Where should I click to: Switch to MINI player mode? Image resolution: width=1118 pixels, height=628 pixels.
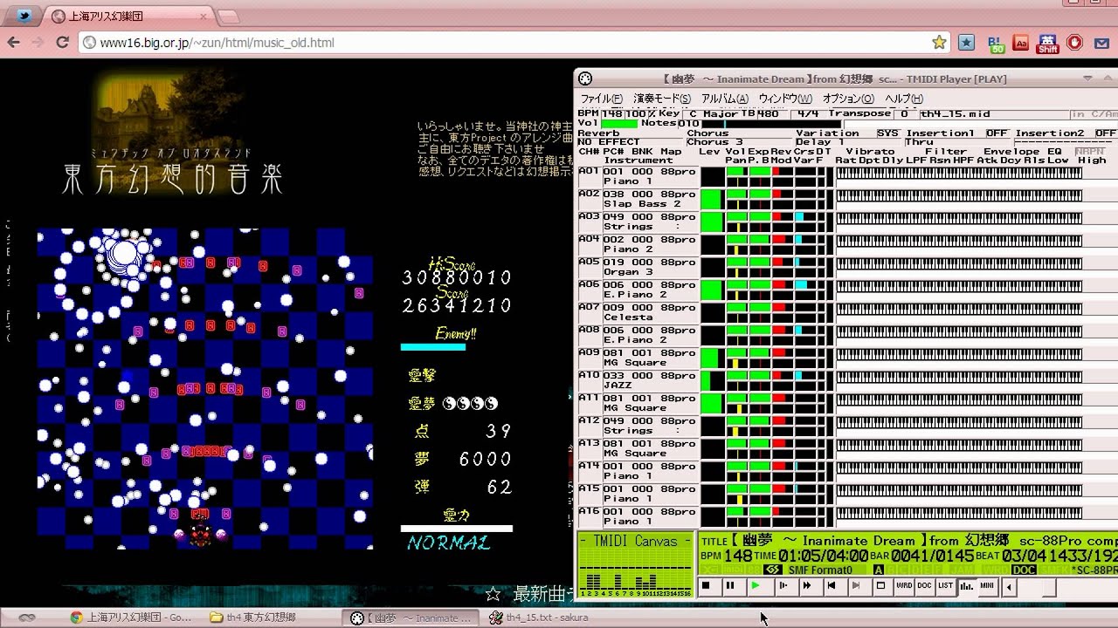[987, 586]
